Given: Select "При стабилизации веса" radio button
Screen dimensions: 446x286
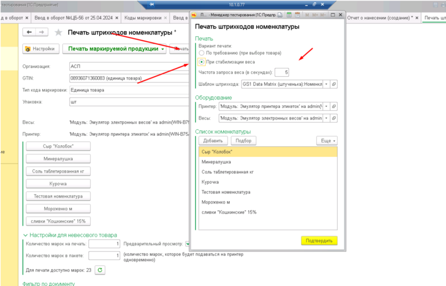Looking at the screenshot, I should [201, 62].
